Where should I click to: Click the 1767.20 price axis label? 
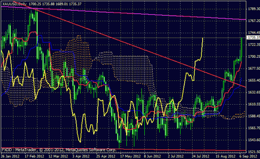[x=254, y=21]
